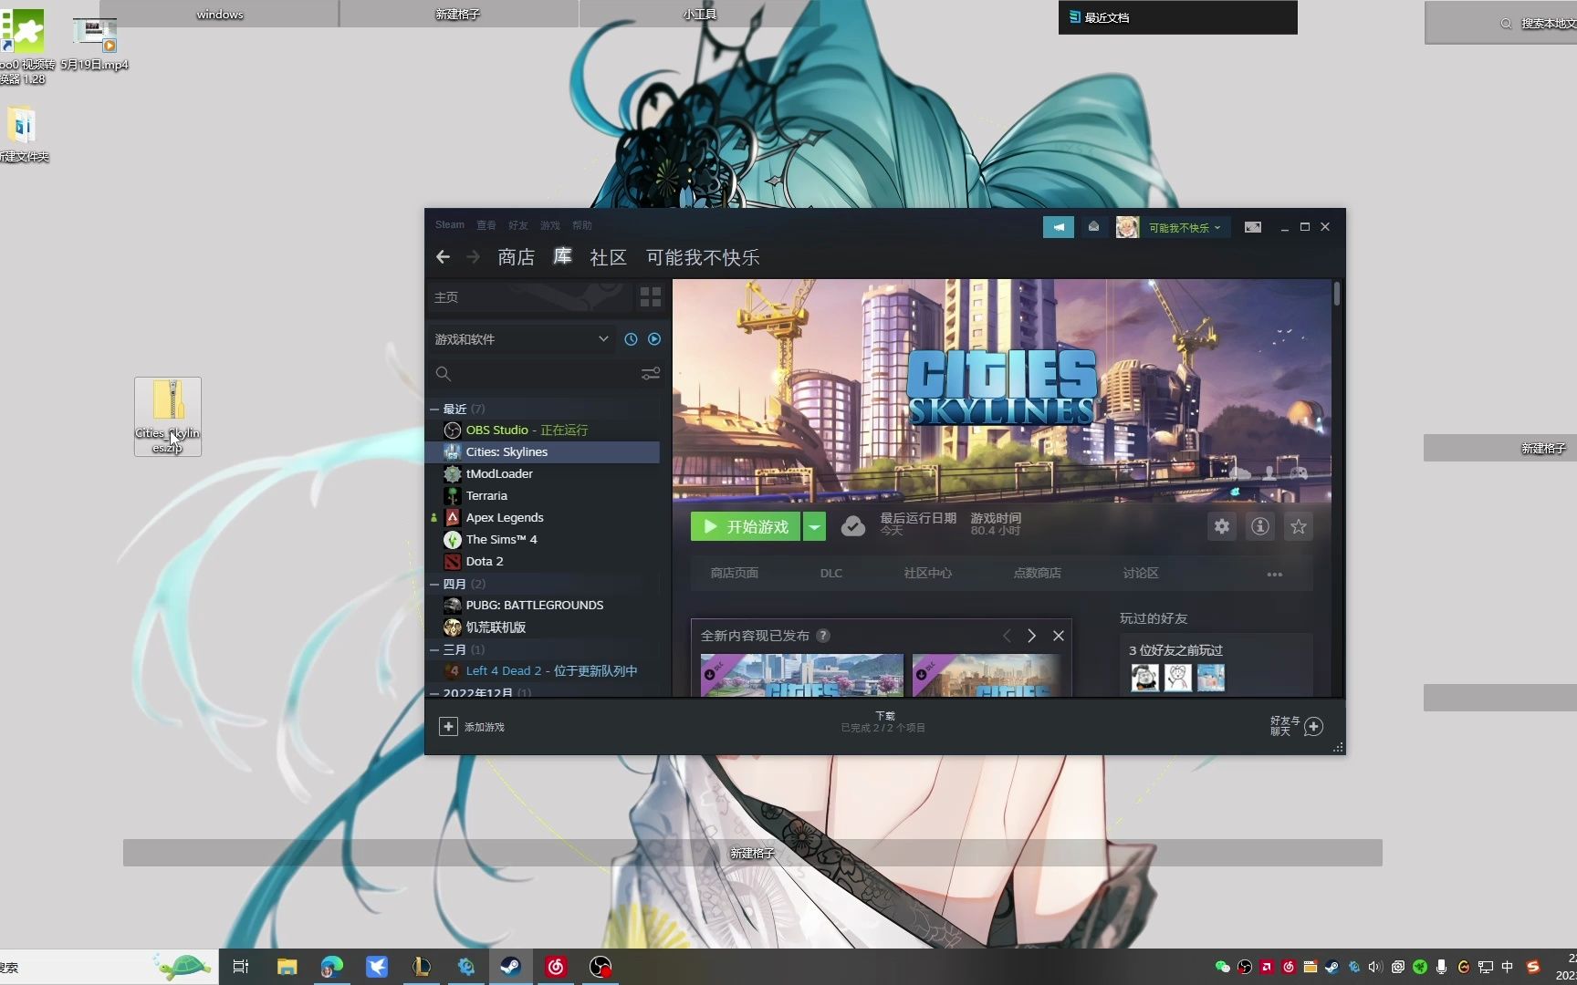Viewport: 1577px width, 985px height.
Task: Show game info panel icon
Action: point(1260,526)
